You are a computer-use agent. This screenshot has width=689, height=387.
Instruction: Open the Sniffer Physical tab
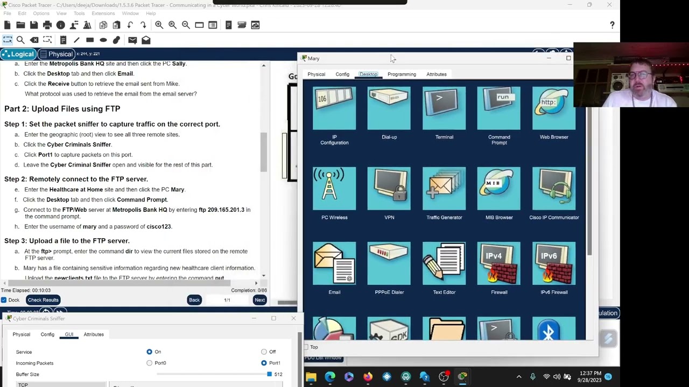point(22,334)
